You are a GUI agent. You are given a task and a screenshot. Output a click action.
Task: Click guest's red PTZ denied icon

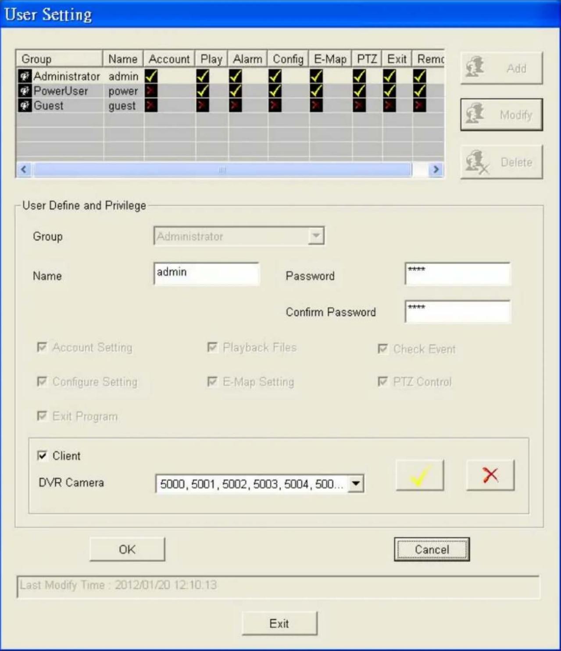click(x=359, y=105)
